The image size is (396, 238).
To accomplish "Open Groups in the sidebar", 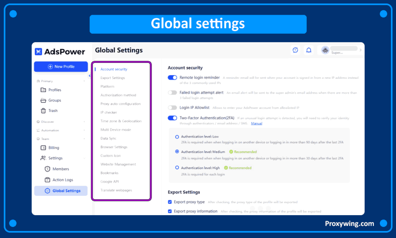I will pyautogui.click(x=55, y=100).
